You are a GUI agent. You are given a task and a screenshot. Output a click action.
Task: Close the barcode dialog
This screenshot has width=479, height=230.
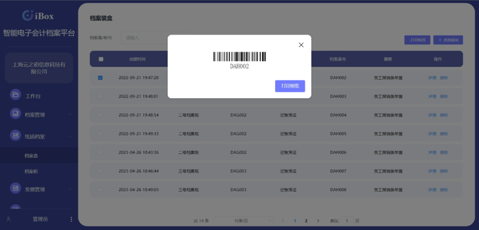[301, 45]
